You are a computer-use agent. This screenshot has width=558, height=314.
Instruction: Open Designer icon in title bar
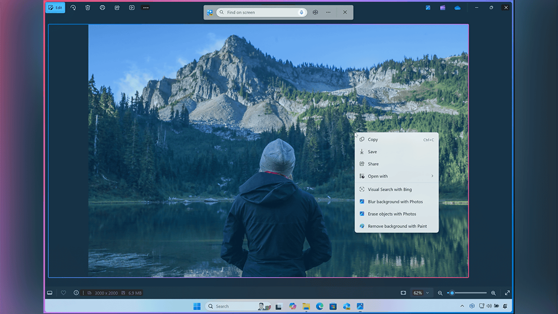(428, 7)
